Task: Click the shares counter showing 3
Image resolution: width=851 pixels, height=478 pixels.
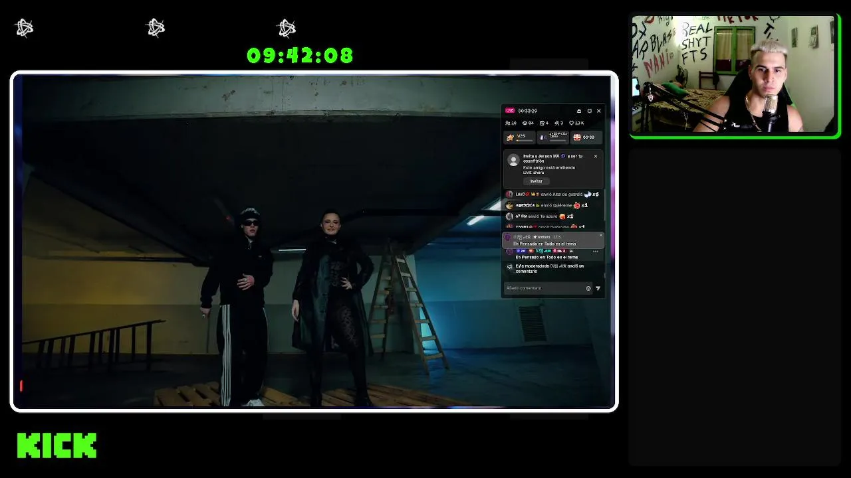Action: 558,123
